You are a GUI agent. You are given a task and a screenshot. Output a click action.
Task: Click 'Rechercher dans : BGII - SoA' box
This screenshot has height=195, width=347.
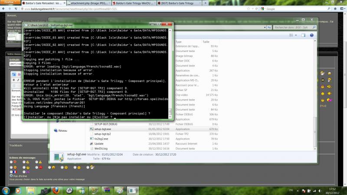(x=295, y=27)
